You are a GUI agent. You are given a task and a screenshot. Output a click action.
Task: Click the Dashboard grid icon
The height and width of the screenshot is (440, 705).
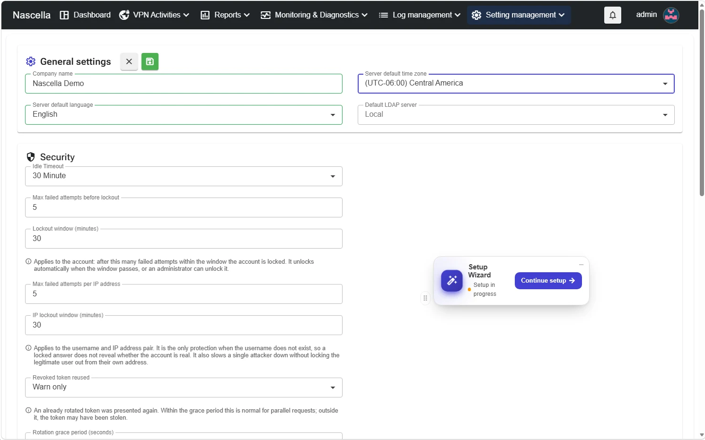64,15
